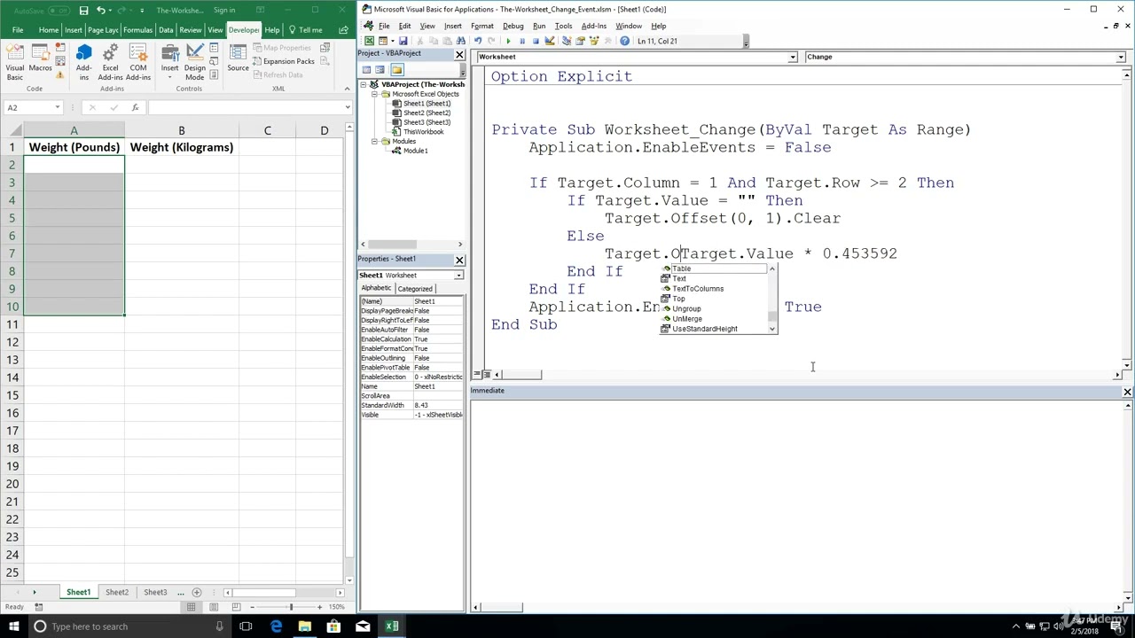Click View Microsoft Excel icon in VBA toolbar

[x=370, y=41]
